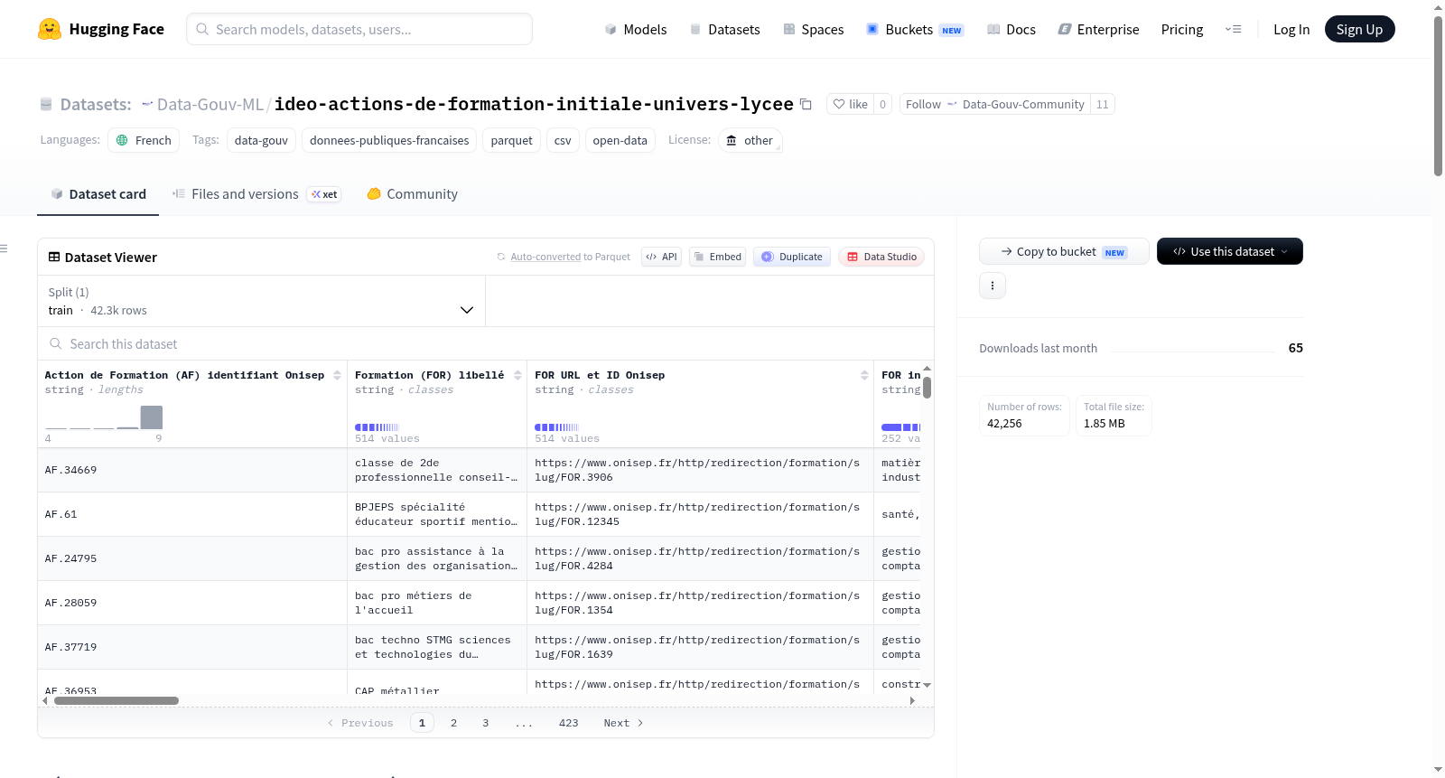
Task: Expand the Use this dataset dropdown
Action: [1229, 251]
